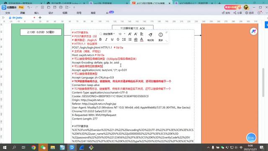Apply text highlight color ab icon
268x151 pixels.
tap(136, 39)
